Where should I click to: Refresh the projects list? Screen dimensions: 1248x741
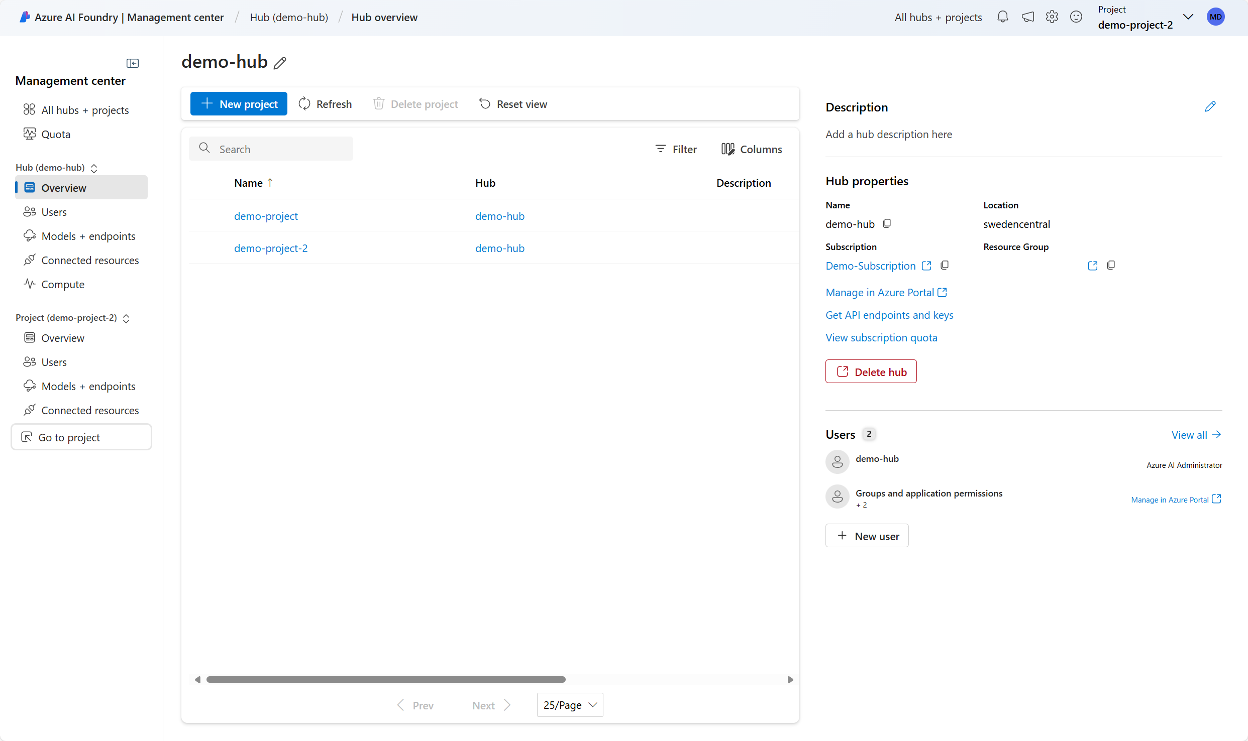coord(325,103)
